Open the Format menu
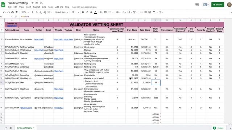Viewport: 232px width, 130px height. [36, 7]
